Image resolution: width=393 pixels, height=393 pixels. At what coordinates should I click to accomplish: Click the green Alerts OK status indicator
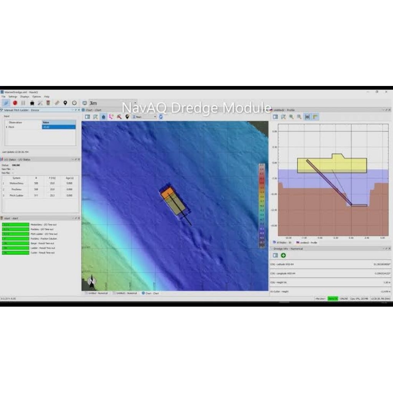click(x=333, y=299)
